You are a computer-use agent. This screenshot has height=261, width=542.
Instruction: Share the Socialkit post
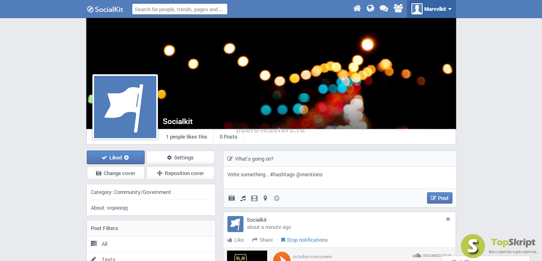coord(262,240)
